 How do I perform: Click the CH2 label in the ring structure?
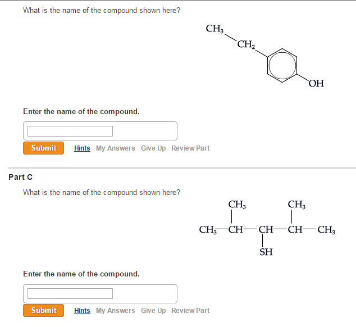pyautogui.click(x=246, y=45)
